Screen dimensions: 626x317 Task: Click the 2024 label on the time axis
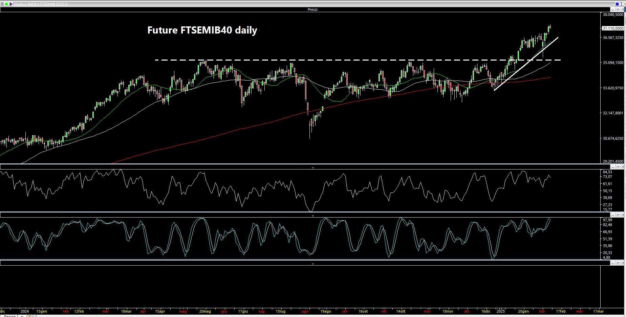coord(24,311)
